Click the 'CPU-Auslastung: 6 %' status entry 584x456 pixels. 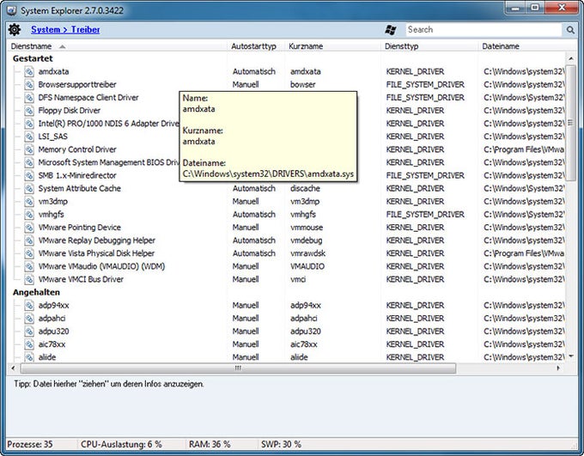[x=121, y=445]
